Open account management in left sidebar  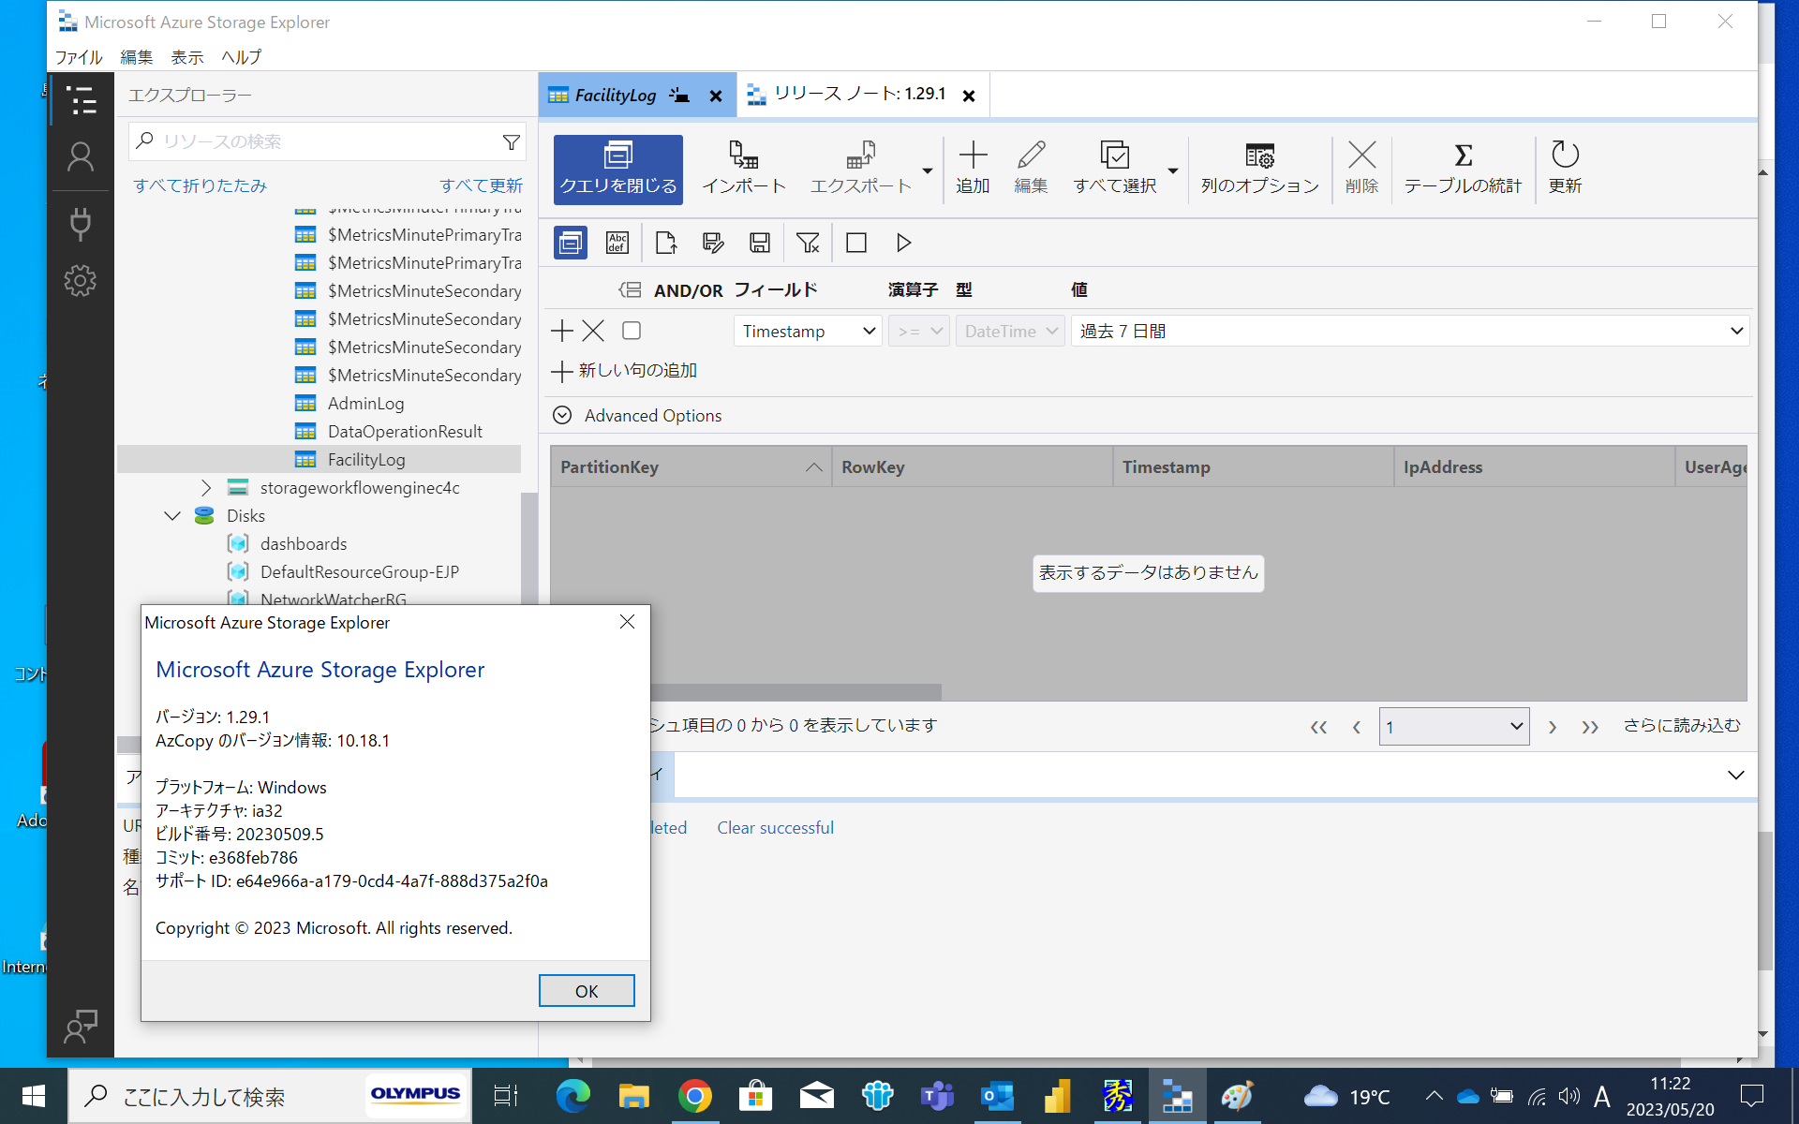pos(81,157)
